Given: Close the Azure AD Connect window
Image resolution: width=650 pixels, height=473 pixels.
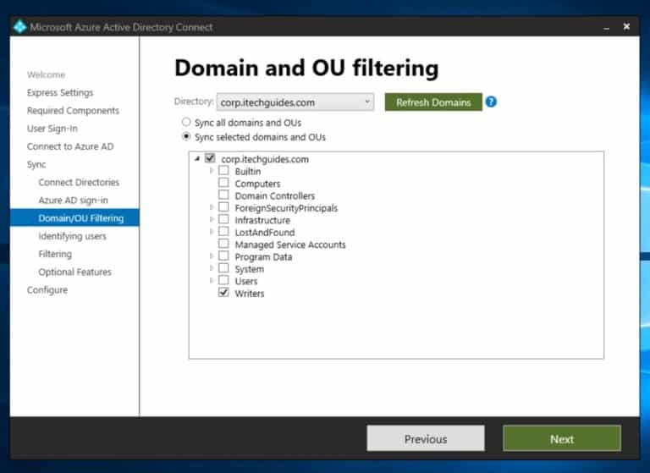Looking at the screenshot, I should click(x=626, y=26).
